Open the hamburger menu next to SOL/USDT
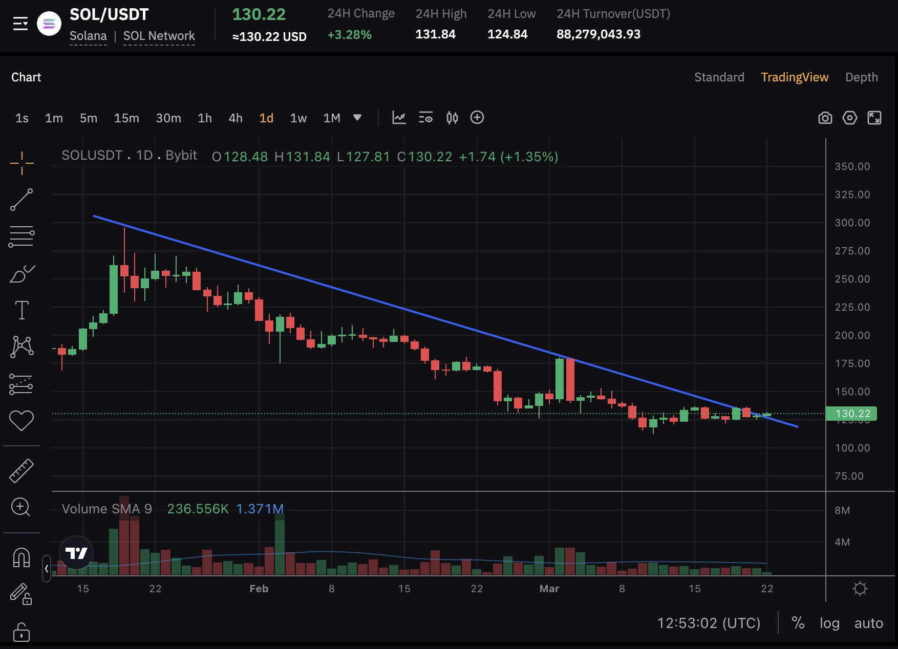 coord(20,24)
